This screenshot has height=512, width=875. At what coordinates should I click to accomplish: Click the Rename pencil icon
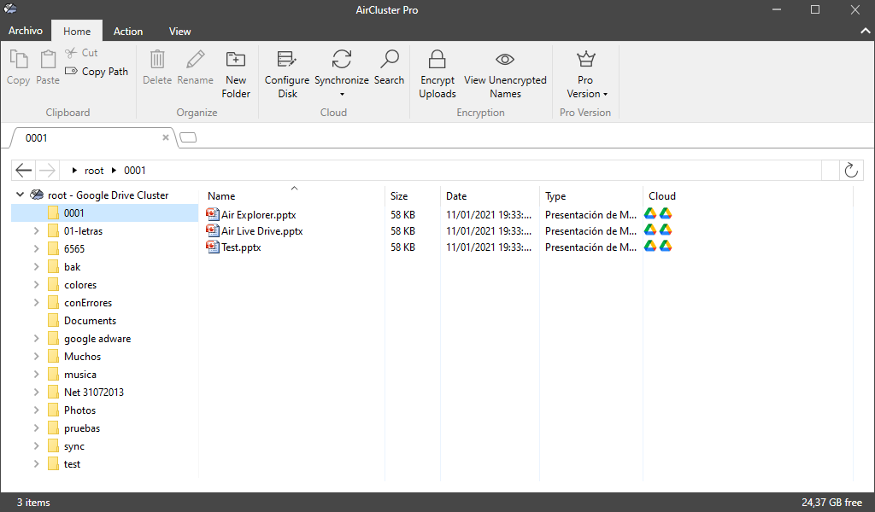click(x=196, y=59)
